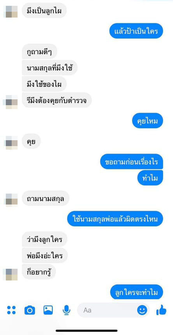Tap avatar beside ถามนามสกุล message
The image size is (173, 335).
[11, 200]
